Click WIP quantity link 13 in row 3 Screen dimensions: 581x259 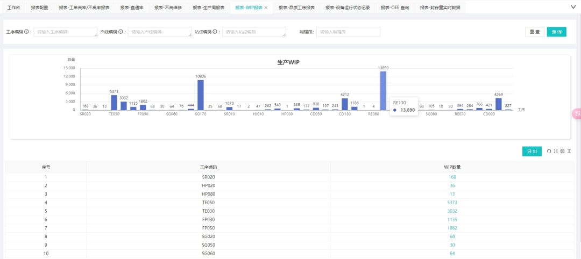(452, 195)
